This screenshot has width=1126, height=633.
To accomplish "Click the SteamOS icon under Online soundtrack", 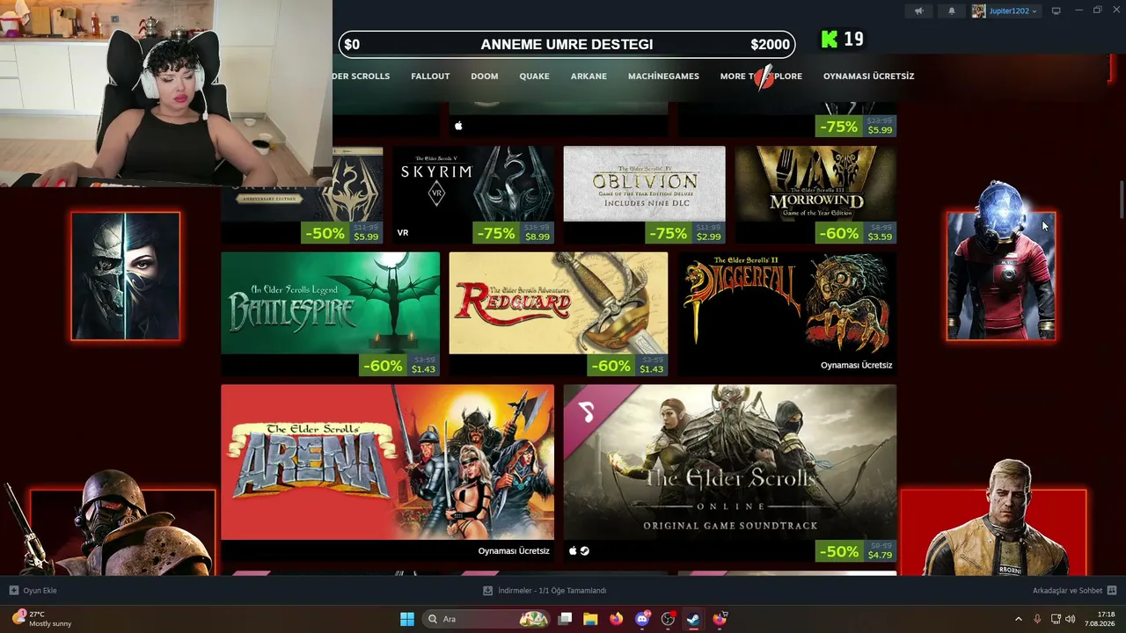I will tap(585, 551).
